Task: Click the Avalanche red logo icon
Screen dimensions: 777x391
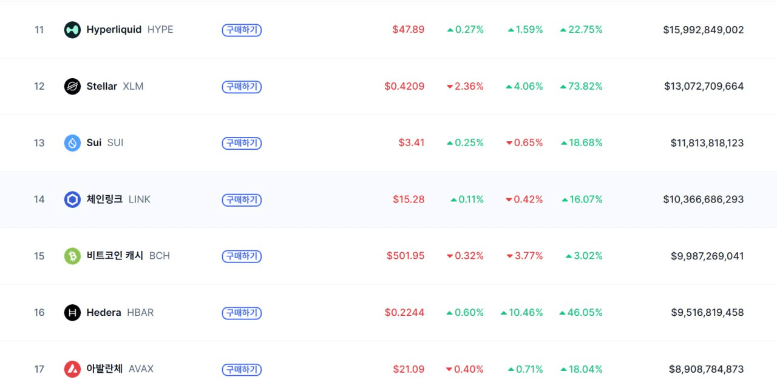Action: [72, 369]
